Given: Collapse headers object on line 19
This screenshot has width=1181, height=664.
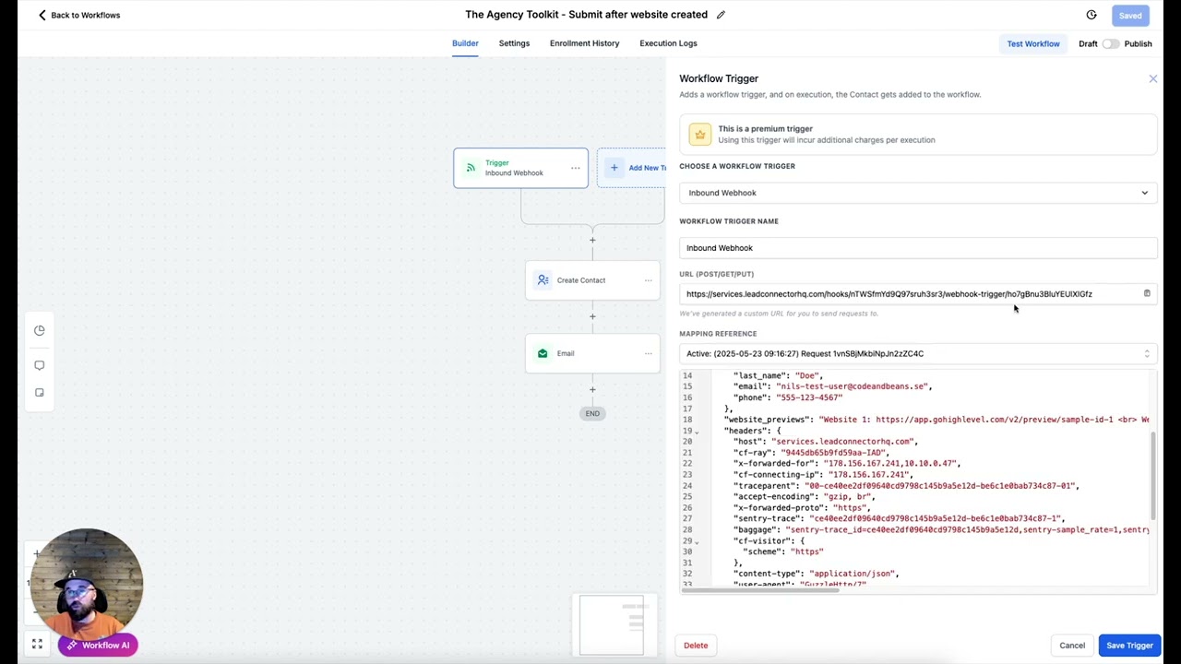Looking at the screenshot, I should click(697, 432).
